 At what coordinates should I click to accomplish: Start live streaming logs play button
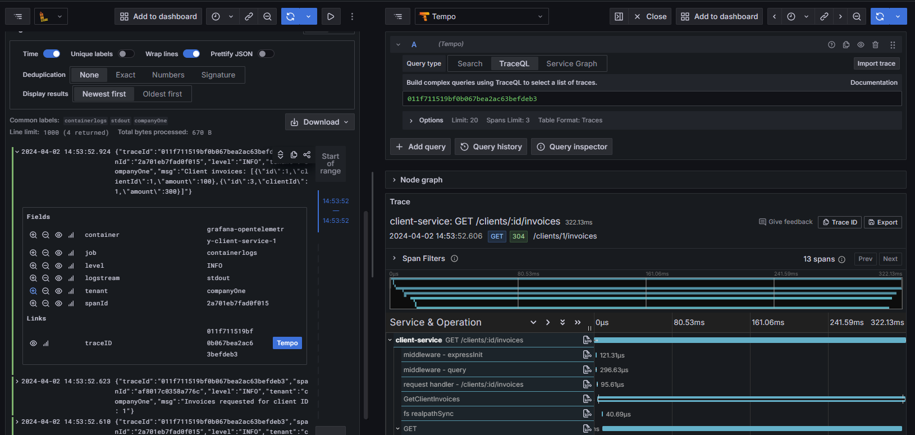(x=331, y=16)
